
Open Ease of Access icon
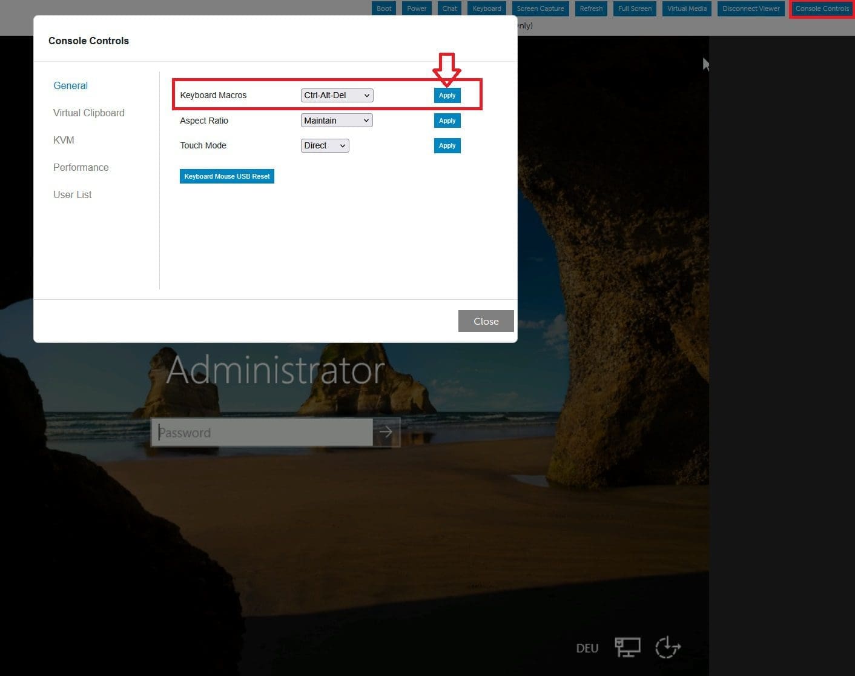[x=667, y=648]
